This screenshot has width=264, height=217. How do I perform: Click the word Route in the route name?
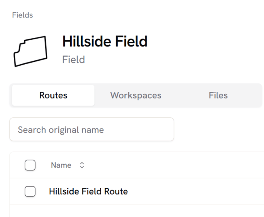point(116,192)
